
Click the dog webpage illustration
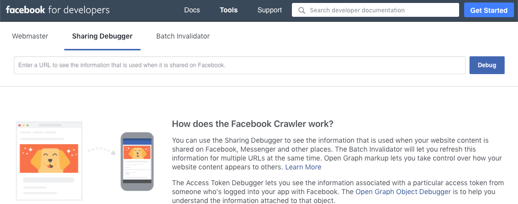tap(49, 161)
